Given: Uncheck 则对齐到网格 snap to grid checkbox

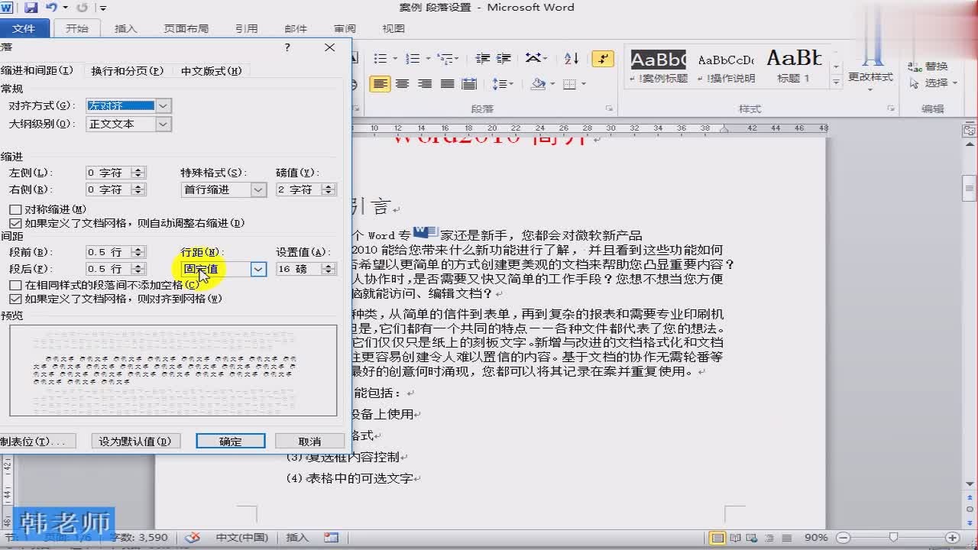Looking at the screenshot, I should (x=15, y=299).
